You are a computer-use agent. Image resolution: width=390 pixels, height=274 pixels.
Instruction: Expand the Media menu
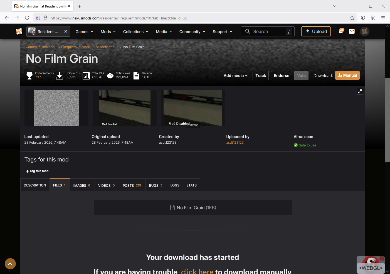pos(164,32)
